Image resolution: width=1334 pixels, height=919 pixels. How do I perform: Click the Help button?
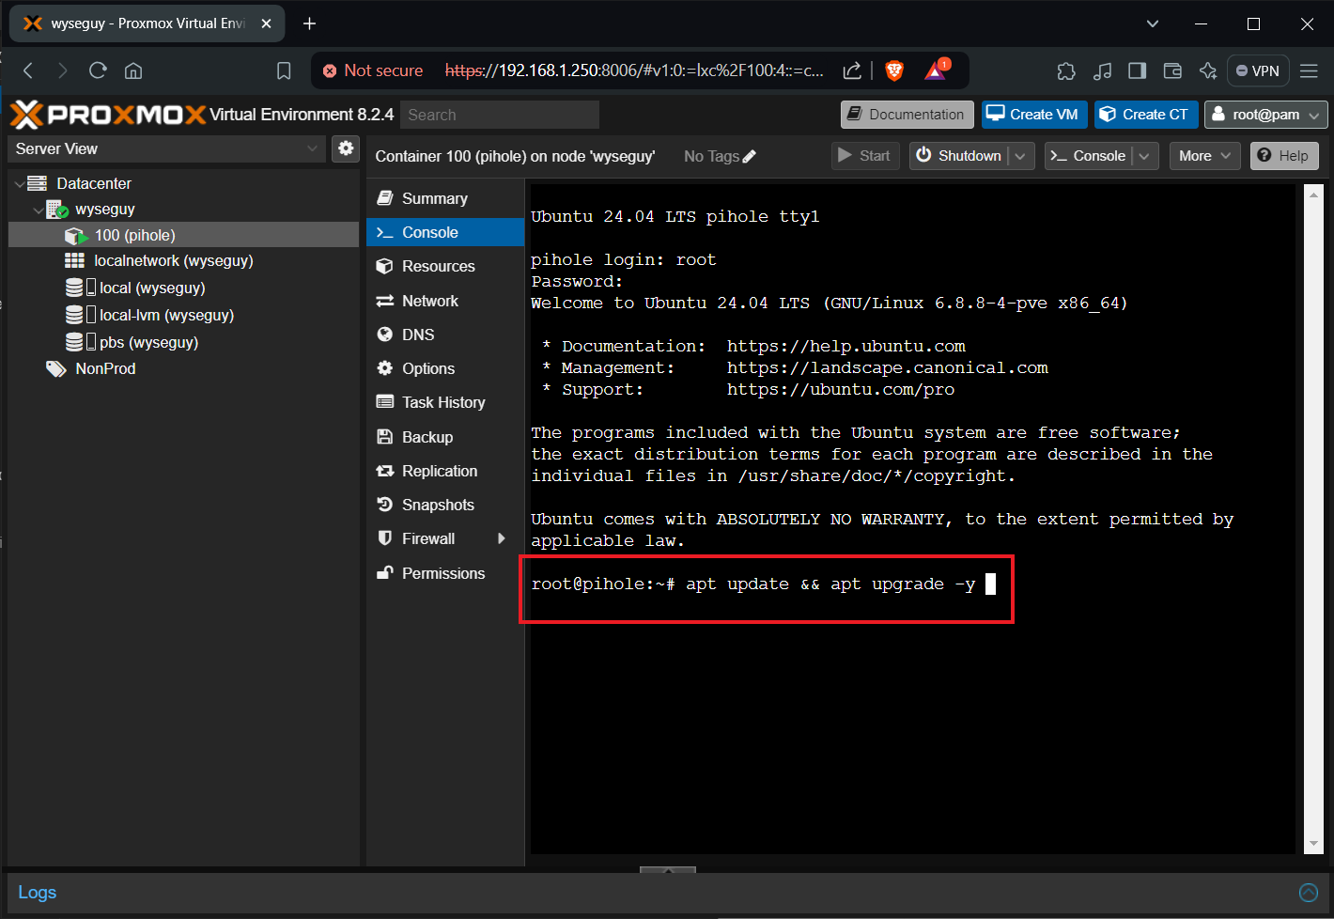coord(1284,156)
